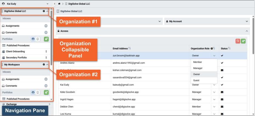This screenshot has width=255, height=116.
Task: Toggle personal portfolios filter under DigiSolve
Action: click(33, 39)
